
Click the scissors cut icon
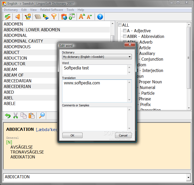click(15, 116)
